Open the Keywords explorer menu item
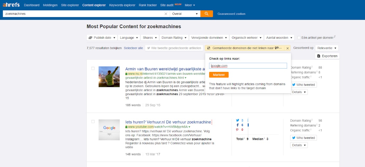Image resolution: width=365 pixels, height=167 pixels. [122, 5]
